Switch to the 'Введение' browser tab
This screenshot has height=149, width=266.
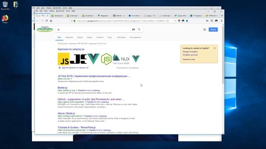103,16
